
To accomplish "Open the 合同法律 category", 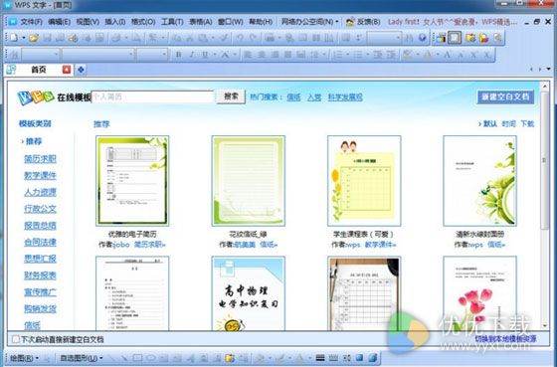I will point(40,243).
